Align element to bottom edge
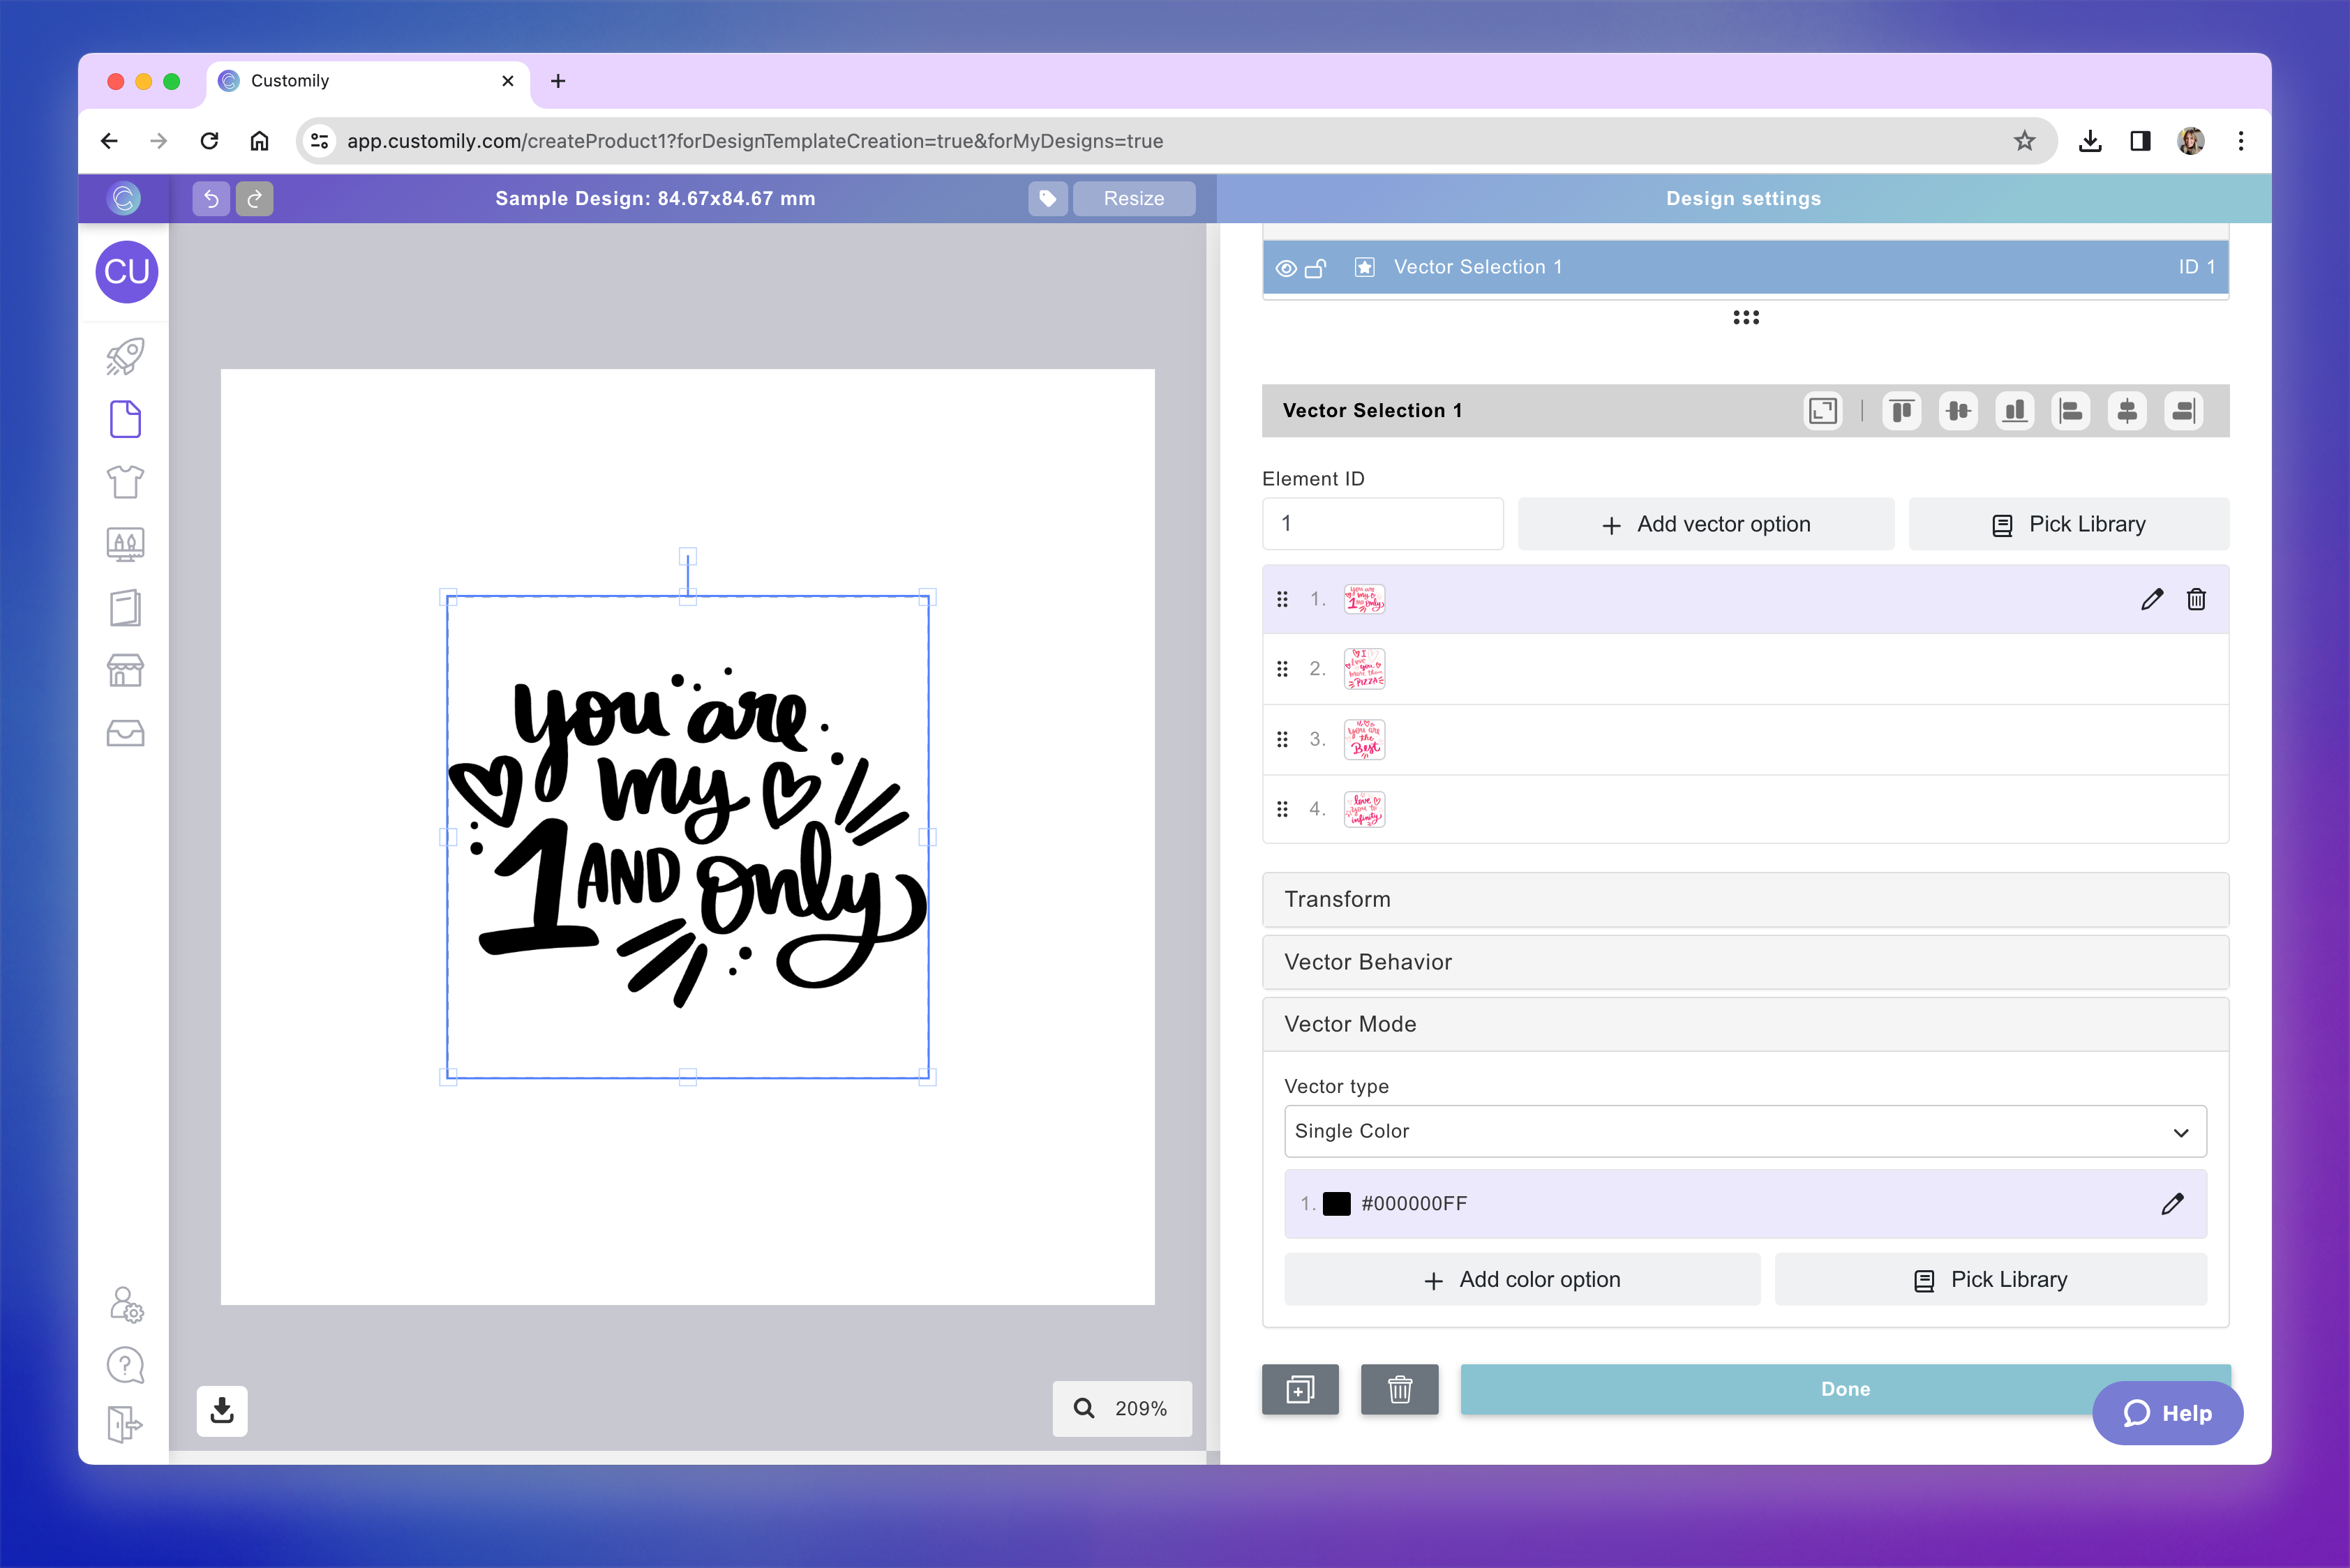Image resolution: width=2350 pixels, height=1568 pixels. pos(2015,411)
